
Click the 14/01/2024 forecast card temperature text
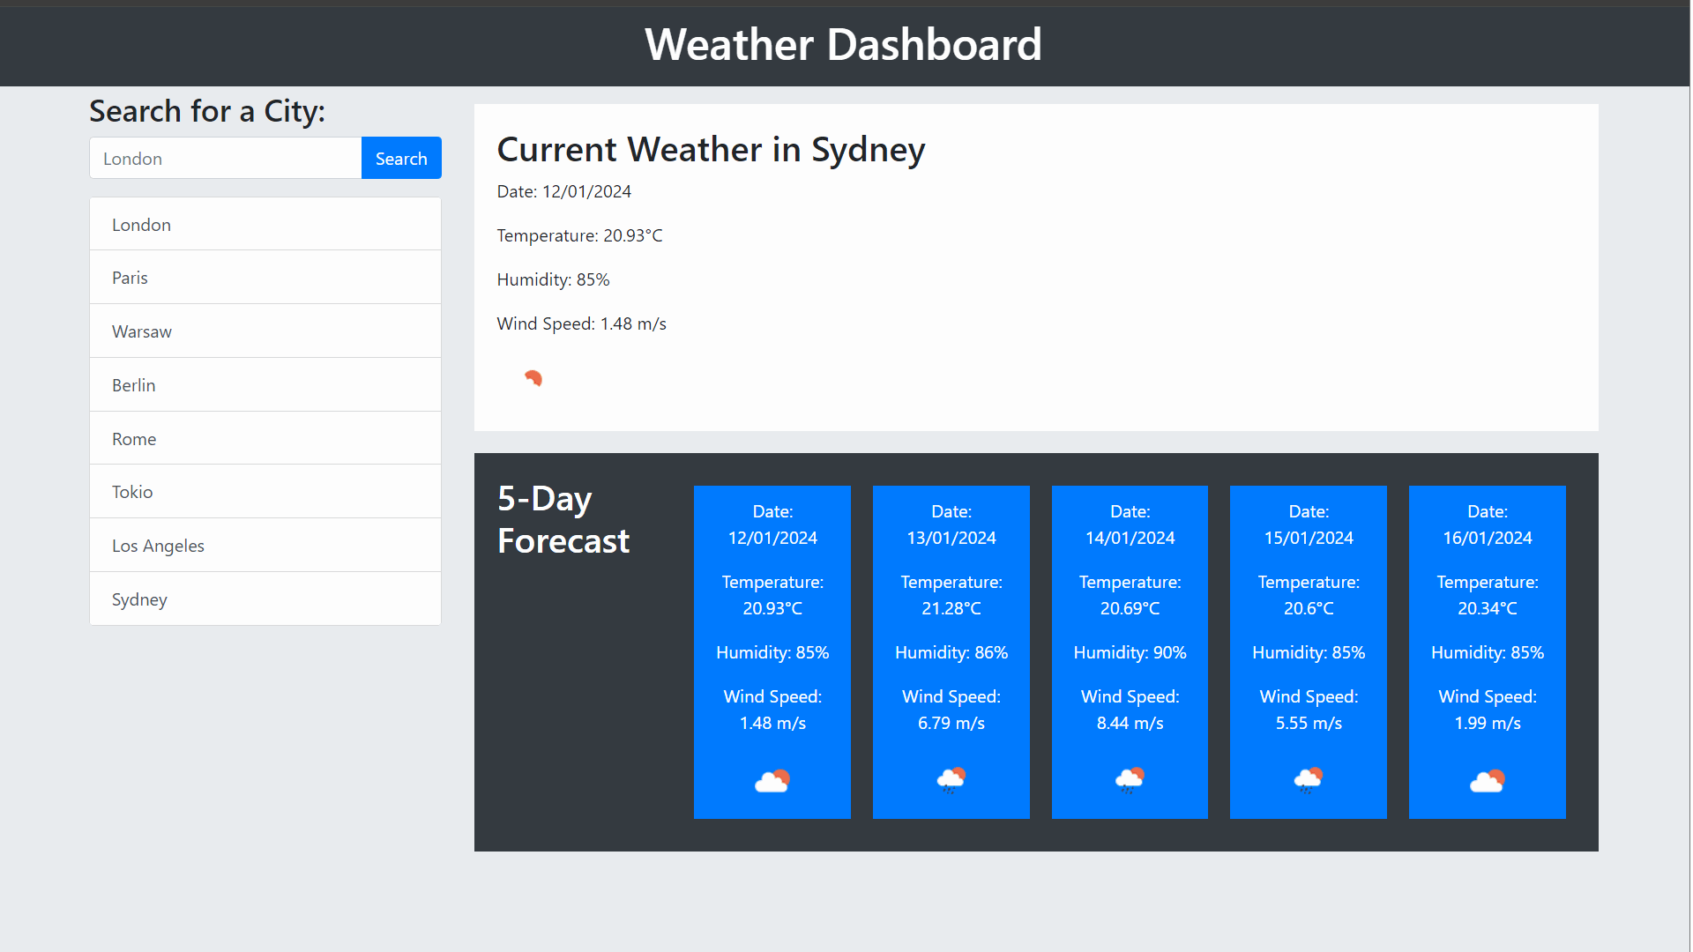[x=1130, y=595]
